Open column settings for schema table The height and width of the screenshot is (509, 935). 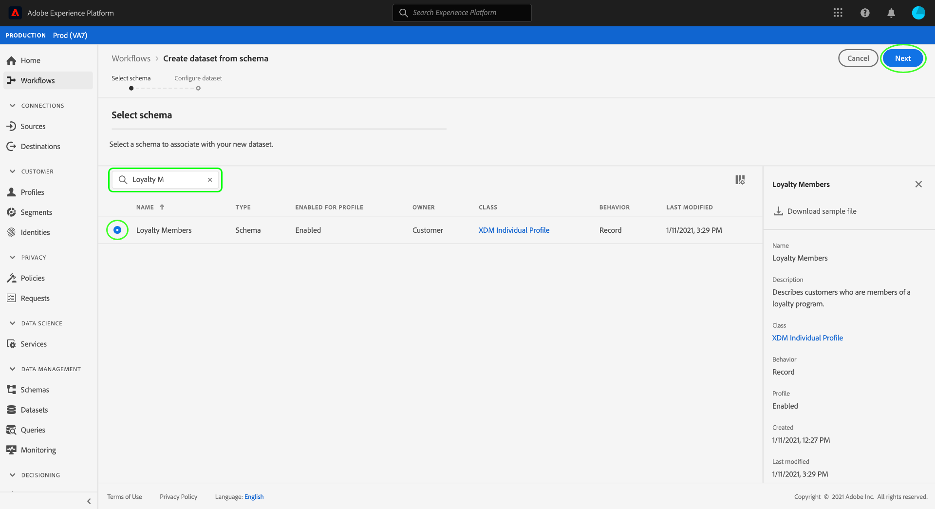(x=740, y=180)
